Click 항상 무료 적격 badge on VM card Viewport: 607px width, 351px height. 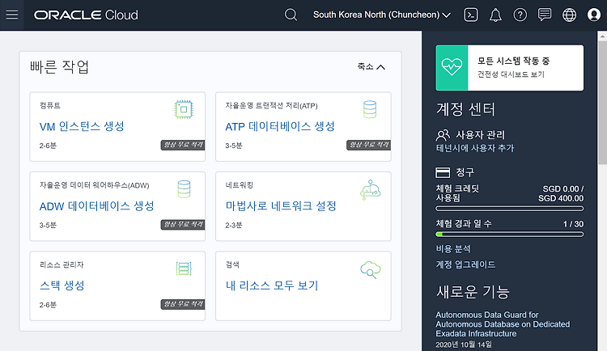(183, 145)
